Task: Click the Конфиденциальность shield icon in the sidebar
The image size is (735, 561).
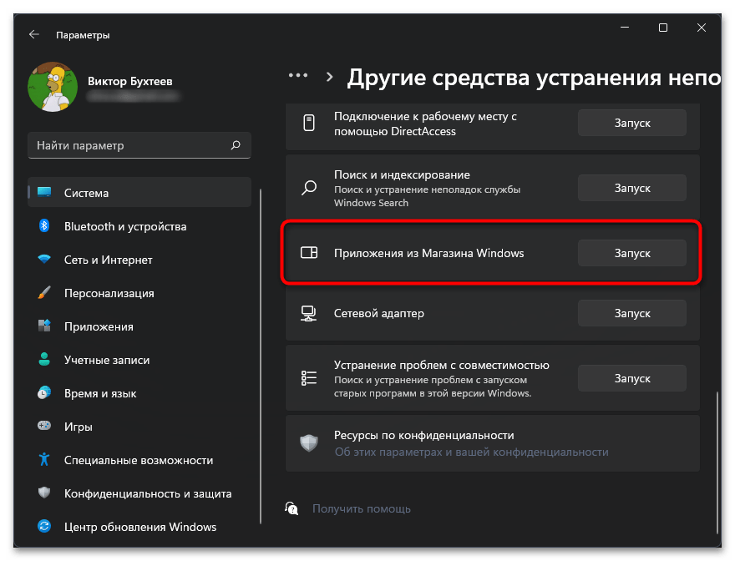Action: [x=44, y=493]
